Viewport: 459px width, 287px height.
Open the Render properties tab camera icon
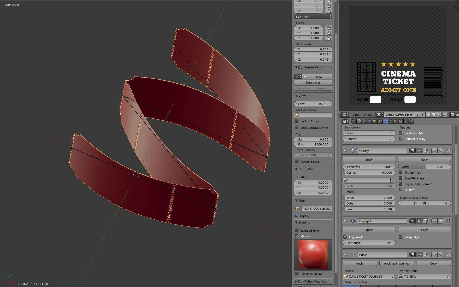pyautogui.click(x=354, y=121)
